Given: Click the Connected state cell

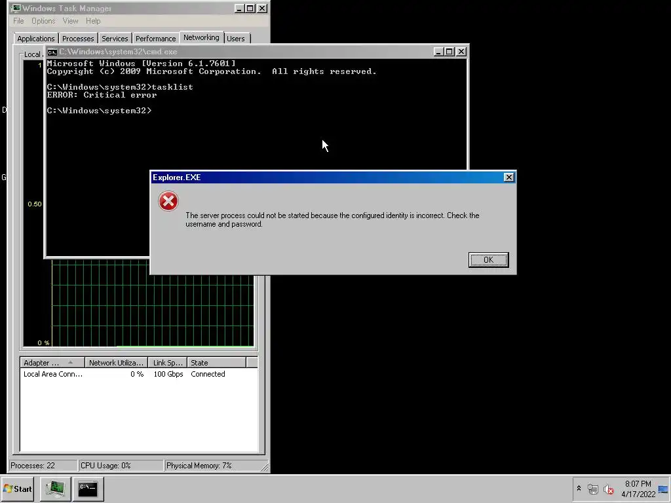Looking at the screenshot, I should point(208,374).
